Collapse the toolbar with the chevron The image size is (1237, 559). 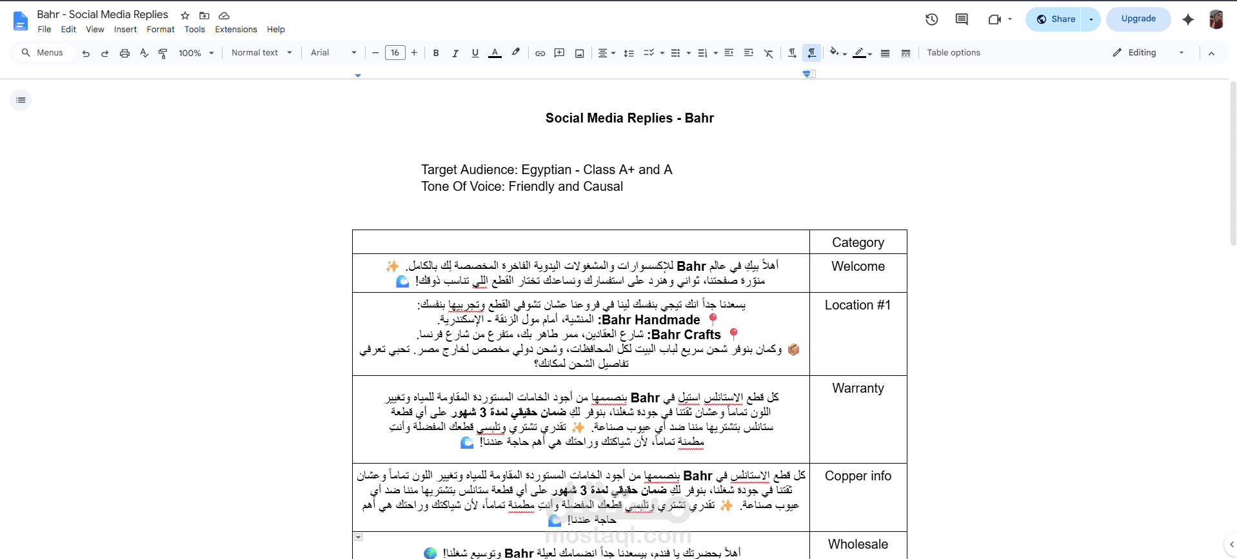tap(1211, 53)
